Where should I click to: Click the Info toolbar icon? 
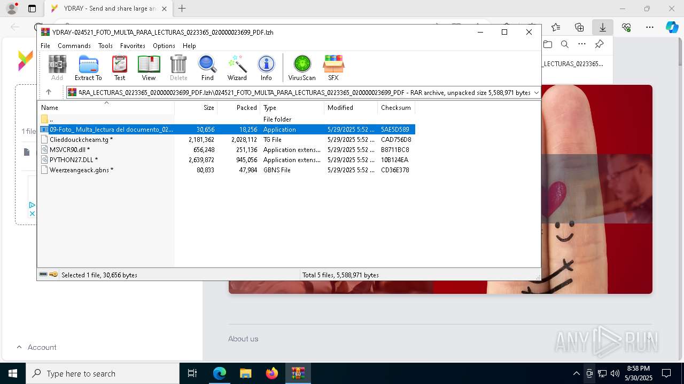pos(266,68)
